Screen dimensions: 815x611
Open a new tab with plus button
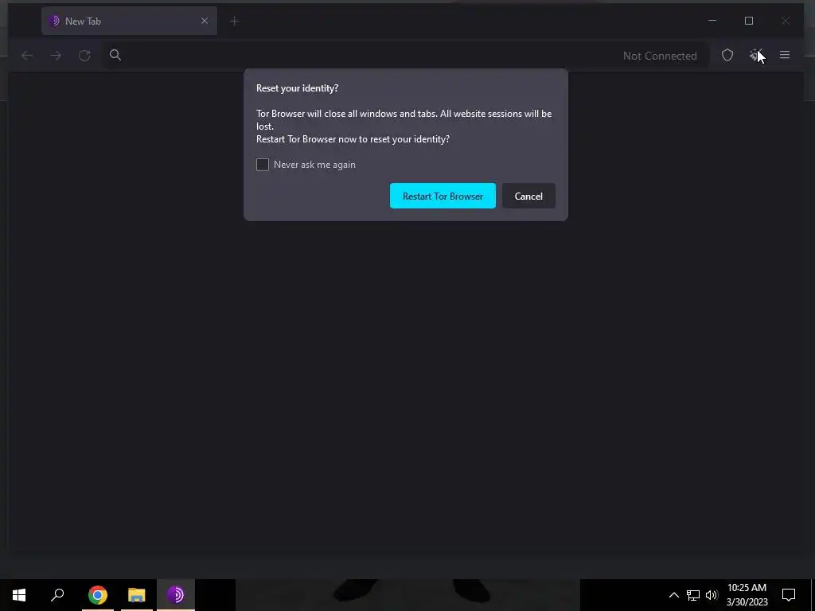234,21
